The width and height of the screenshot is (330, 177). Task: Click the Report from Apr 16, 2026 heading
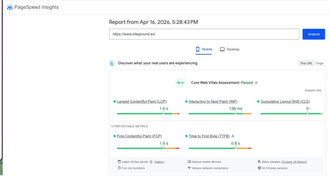[x=153, y=22]
